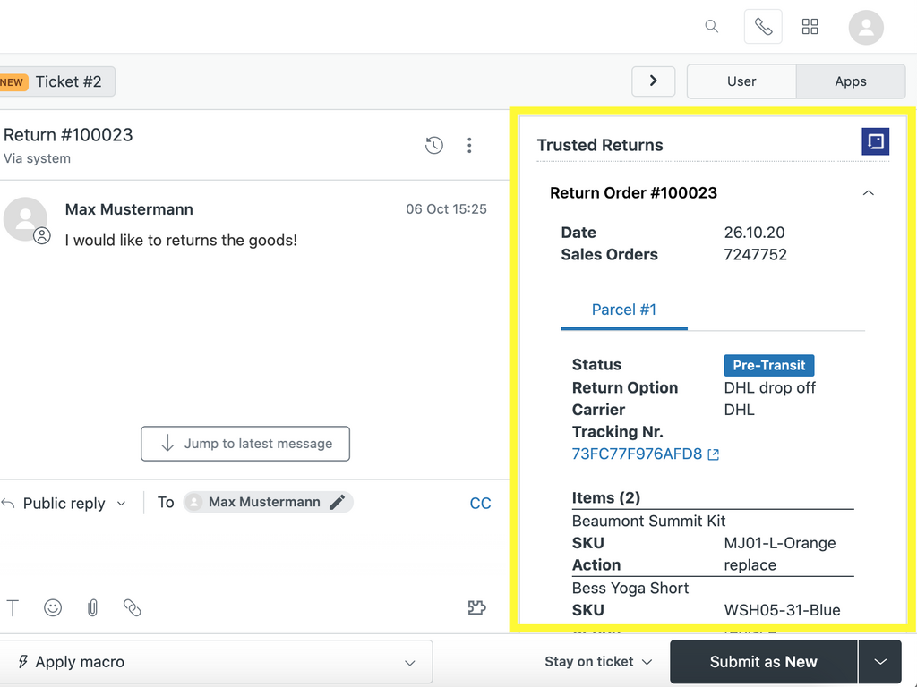
Task: Select the Parcel #1 tab
Action: pyautogui.click(x=624, y=310)
